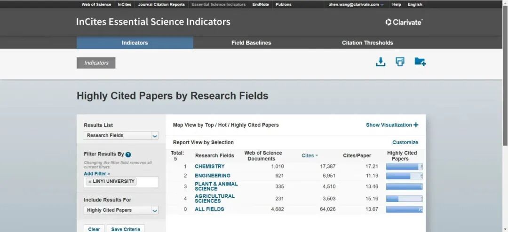Click the Save Criteria button

click(x=126, y=229)
